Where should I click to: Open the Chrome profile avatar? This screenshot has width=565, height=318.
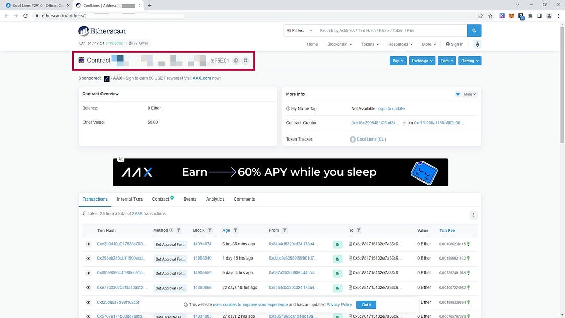(x=549, y=16)
